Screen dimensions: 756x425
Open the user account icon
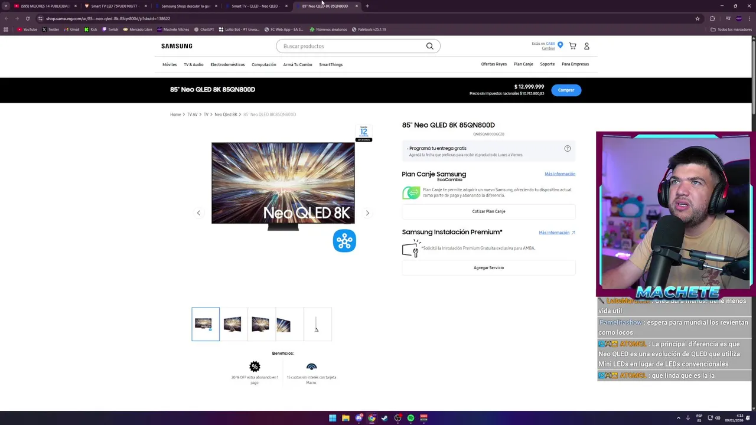point(586,46)
